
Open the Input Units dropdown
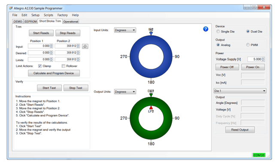125,30
